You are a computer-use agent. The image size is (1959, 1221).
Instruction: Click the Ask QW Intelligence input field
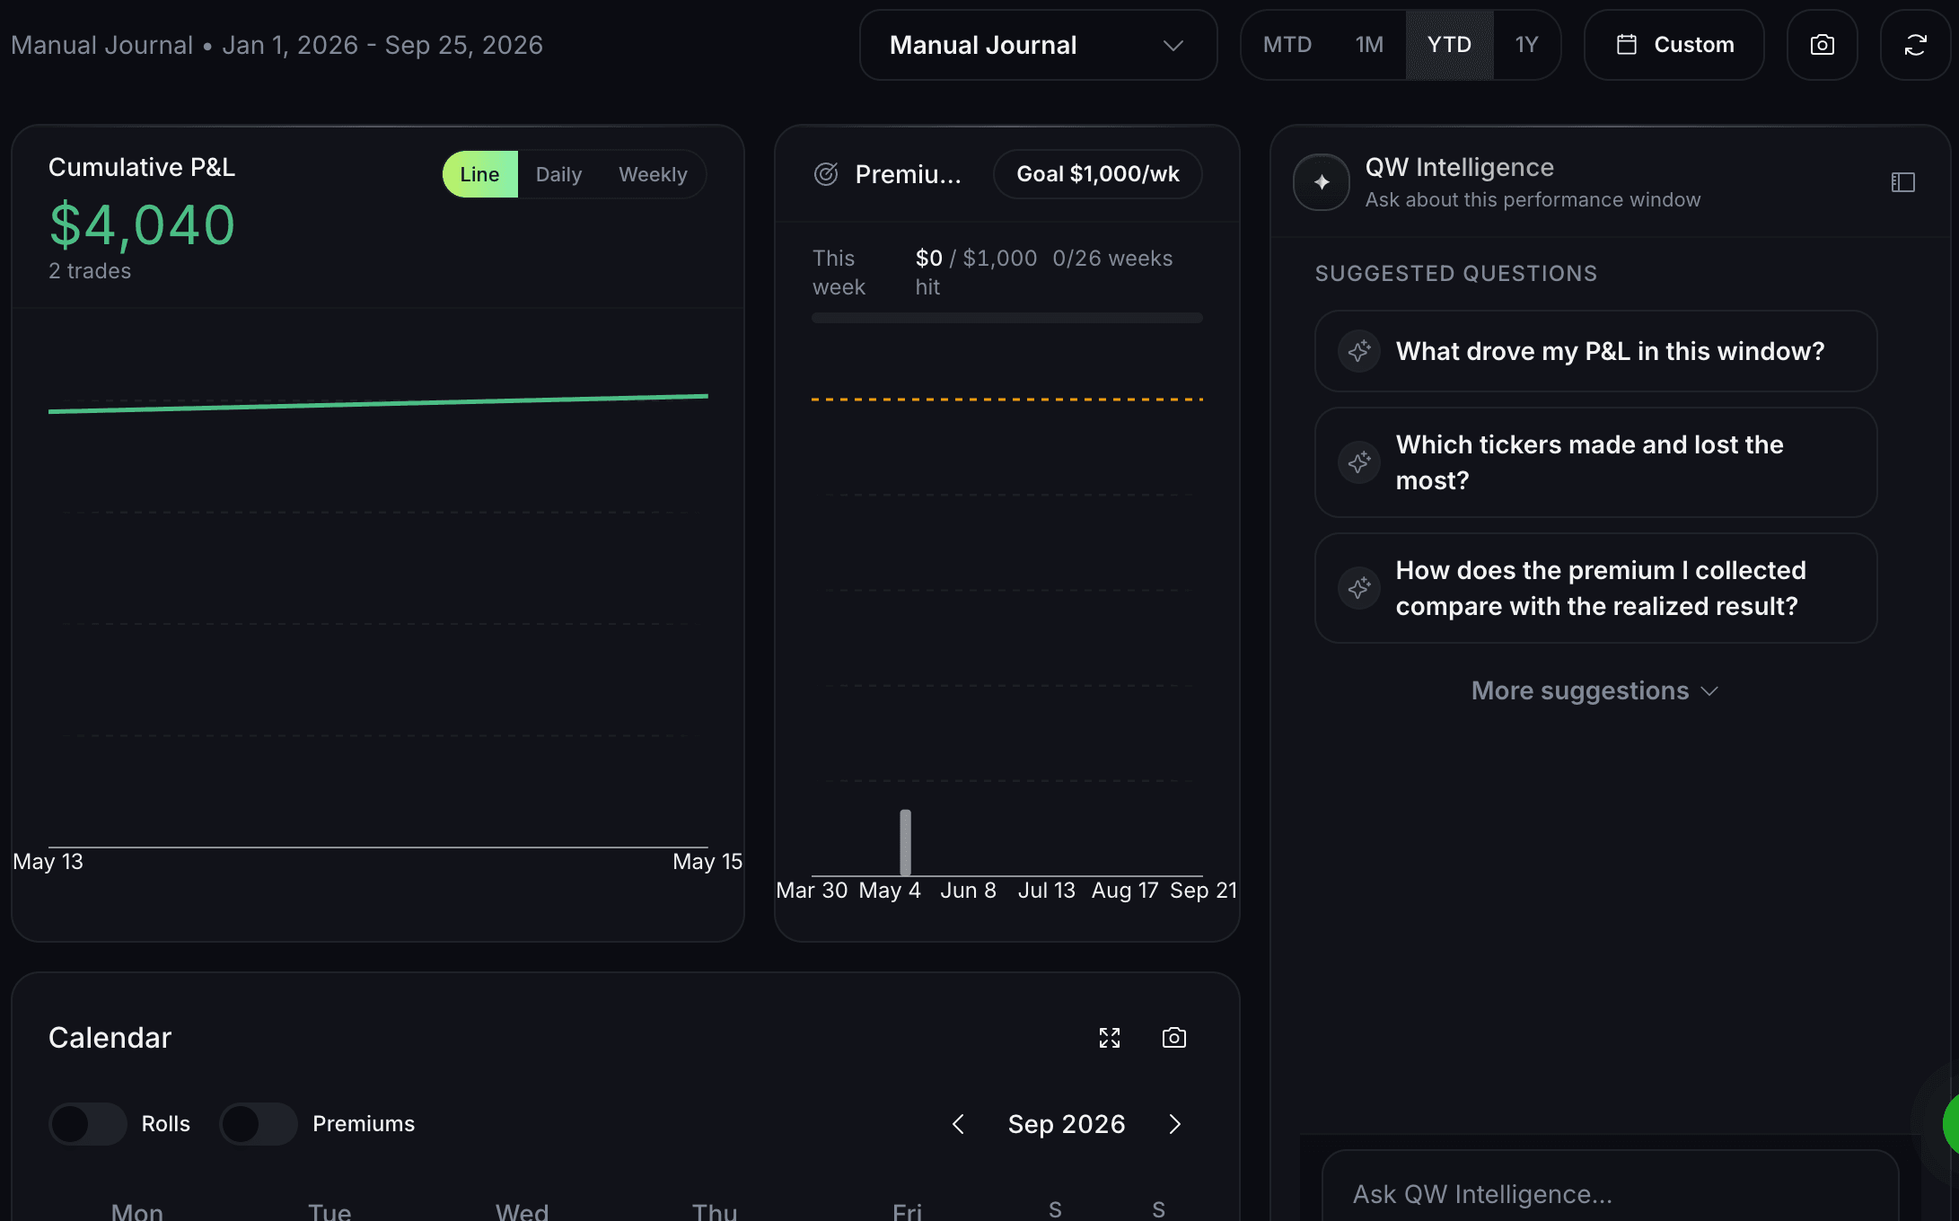pos(1610,1193)
